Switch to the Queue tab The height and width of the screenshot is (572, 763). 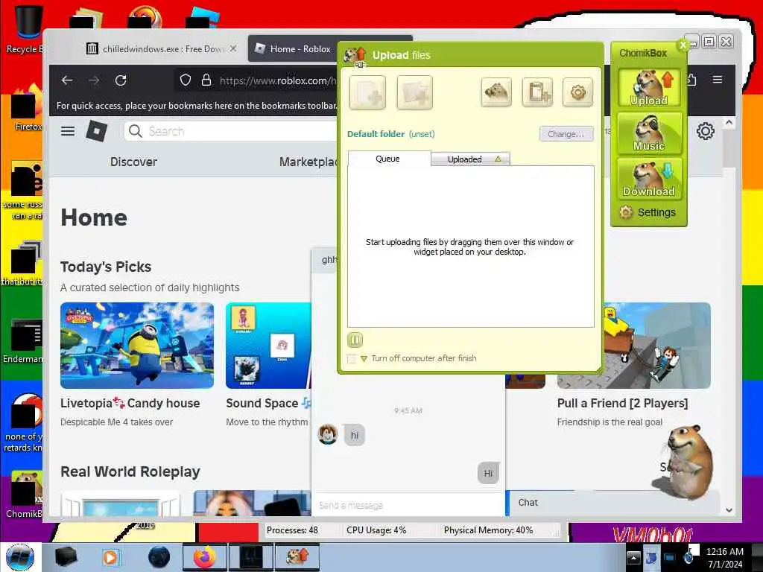click(x=388, y=159)
